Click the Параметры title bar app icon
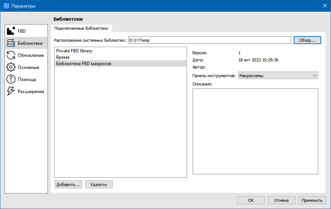Screen dimensions: 331x209 [6, 6]
